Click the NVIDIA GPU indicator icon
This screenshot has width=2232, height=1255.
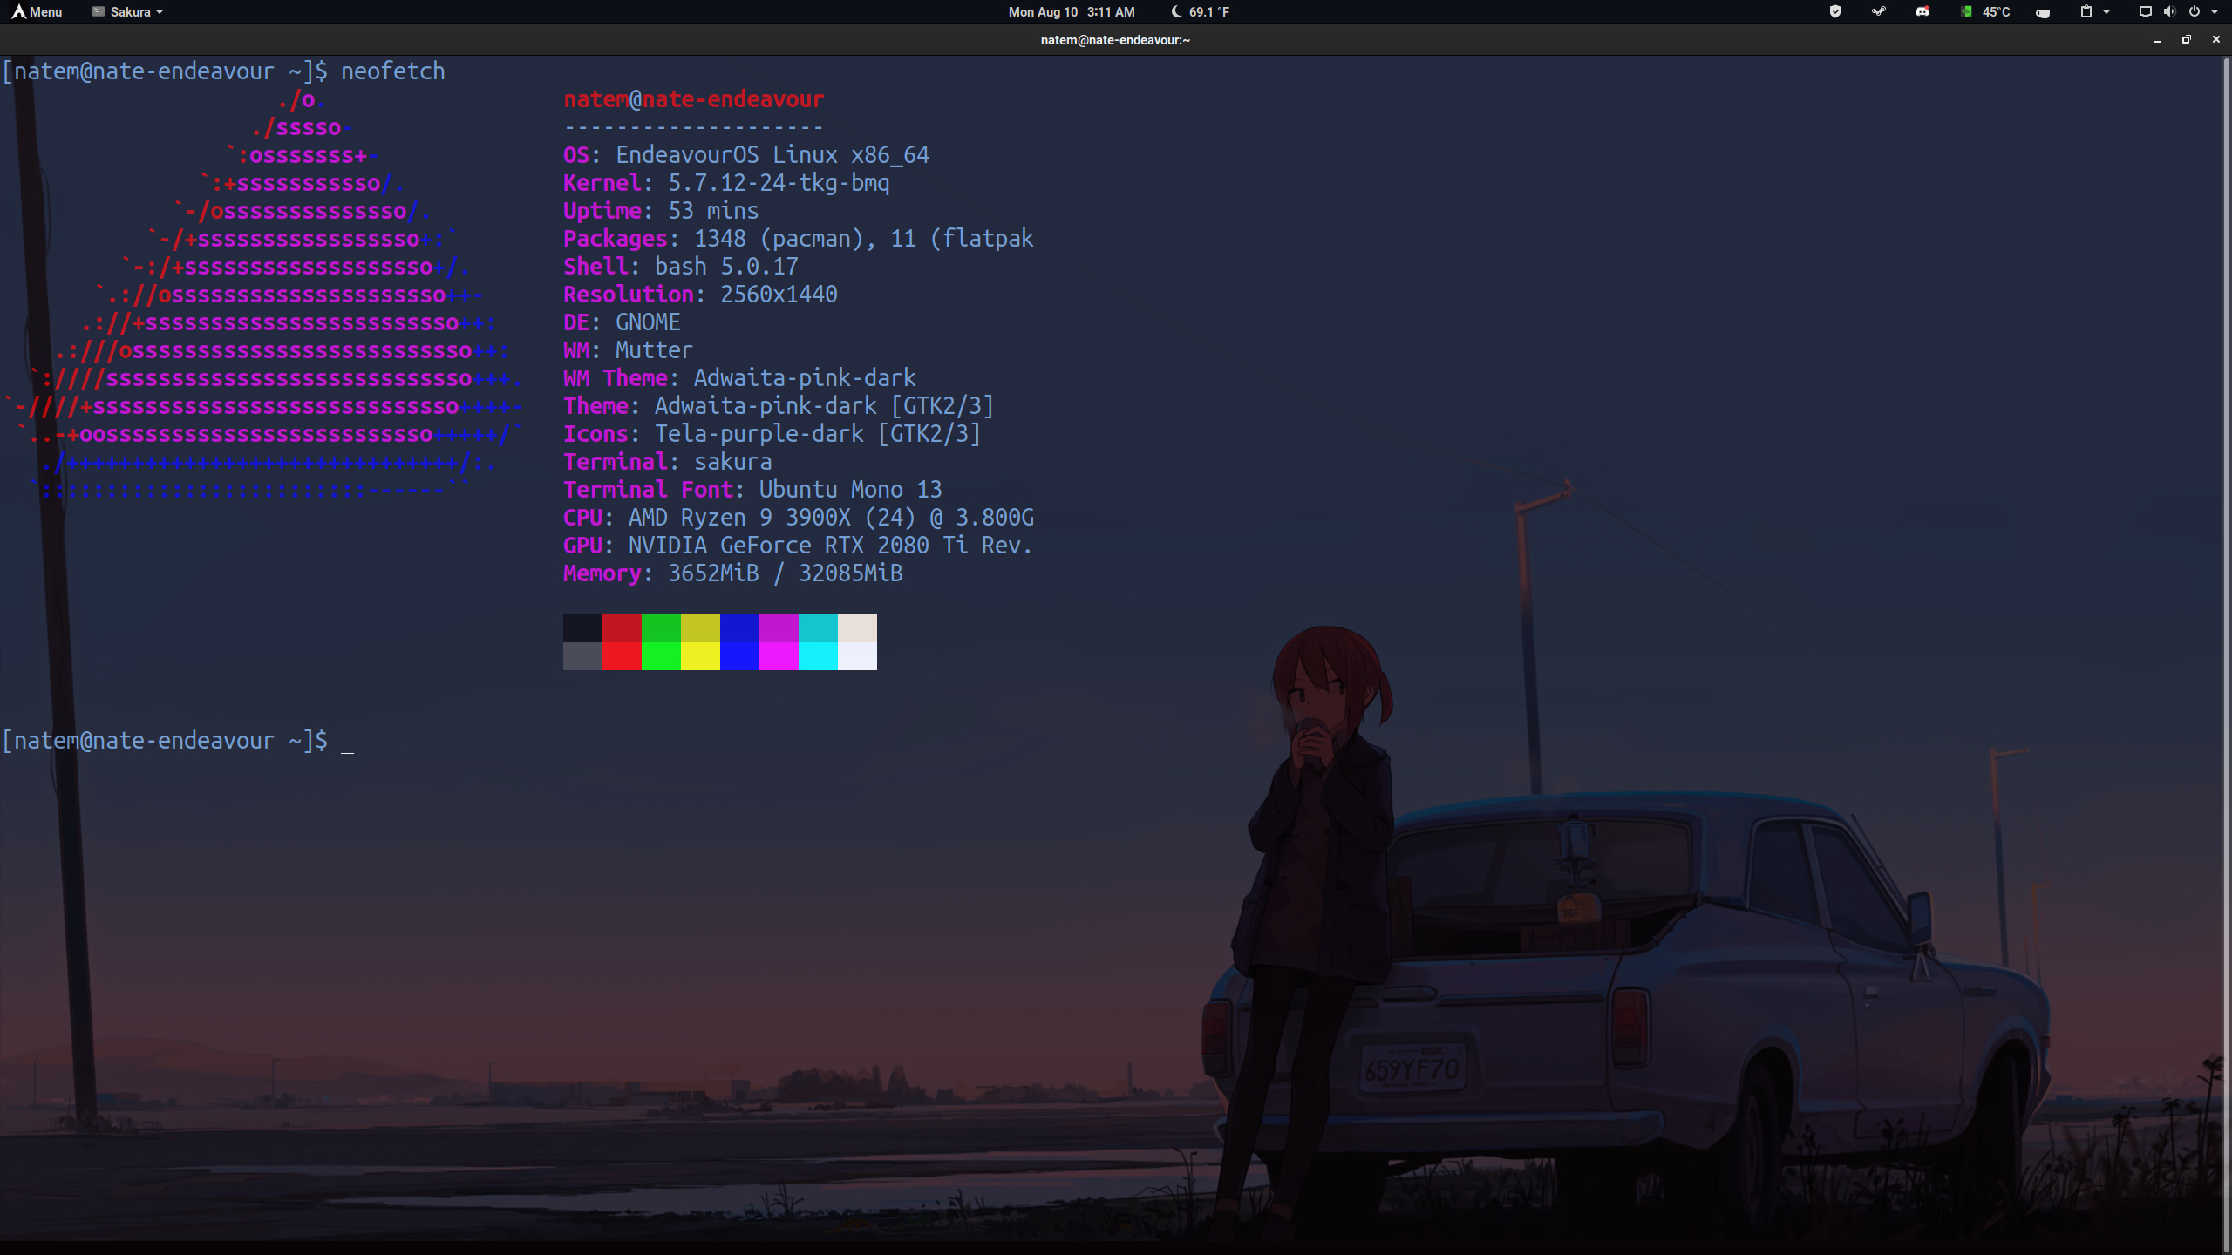pos(1965,11)
